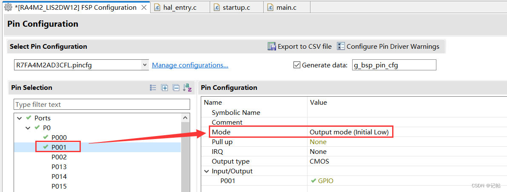
Task: Collapse the P0 port group
Action: click(x=28, y=128)
